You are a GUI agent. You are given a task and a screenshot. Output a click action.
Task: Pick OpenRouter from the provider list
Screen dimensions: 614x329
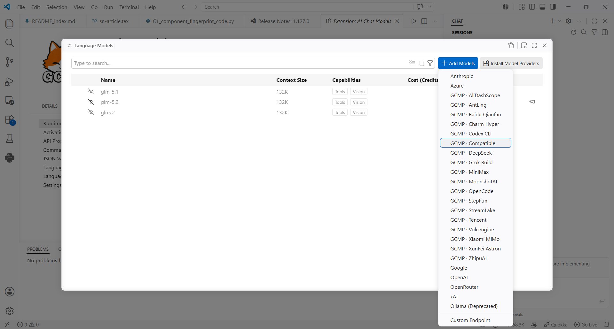(476, 287)
